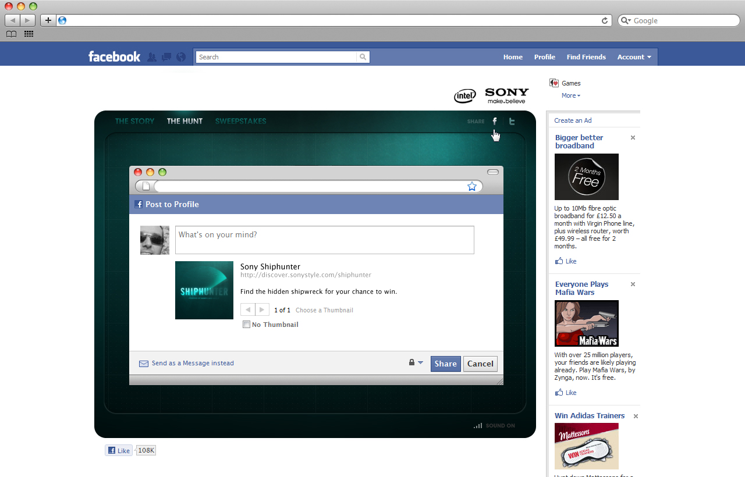Go back with the browser back arrow
Image resolution: width=745 pixels, height=477 pixels.
[13, 20]
